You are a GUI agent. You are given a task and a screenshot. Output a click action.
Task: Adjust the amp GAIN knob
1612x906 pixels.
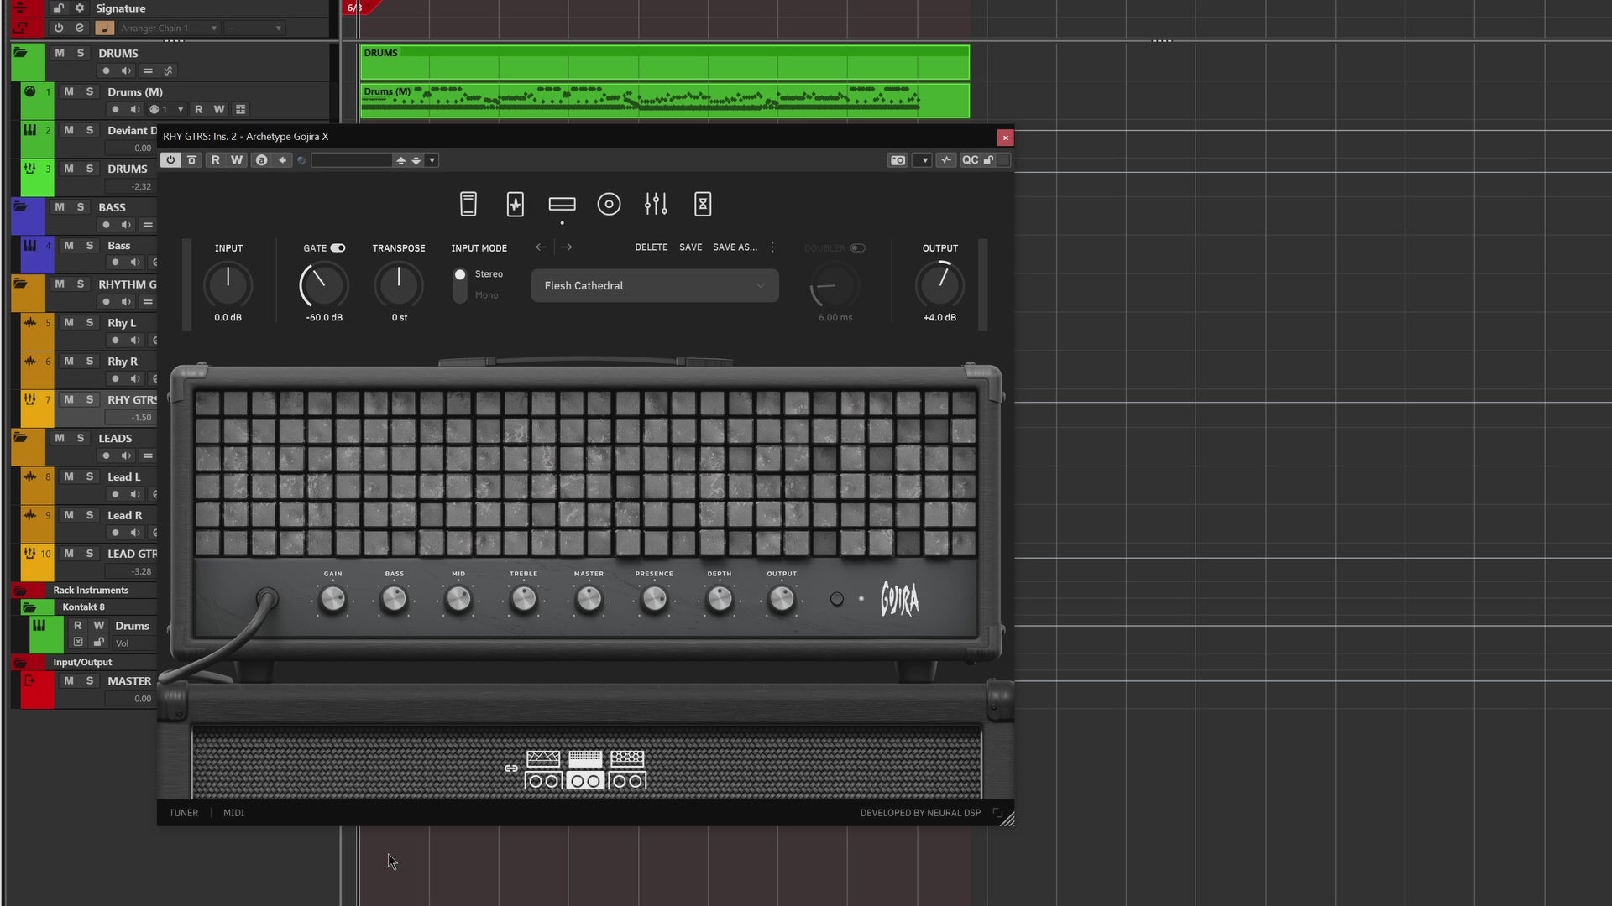coord(332,599)
